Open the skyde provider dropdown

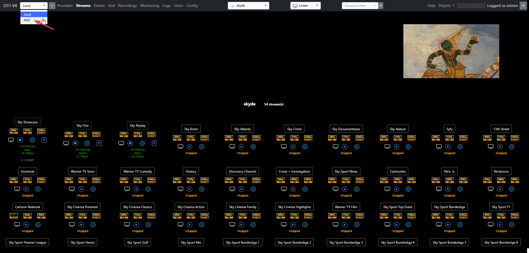(249, 6)
